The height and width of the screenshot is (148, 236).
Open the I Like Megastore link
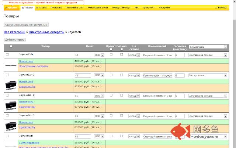click(29, 142)
